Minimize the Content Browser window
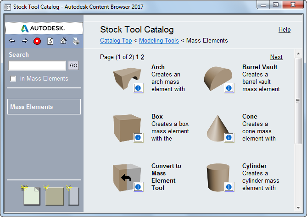This screenshot has height=217, width=307. pos(263,5)
